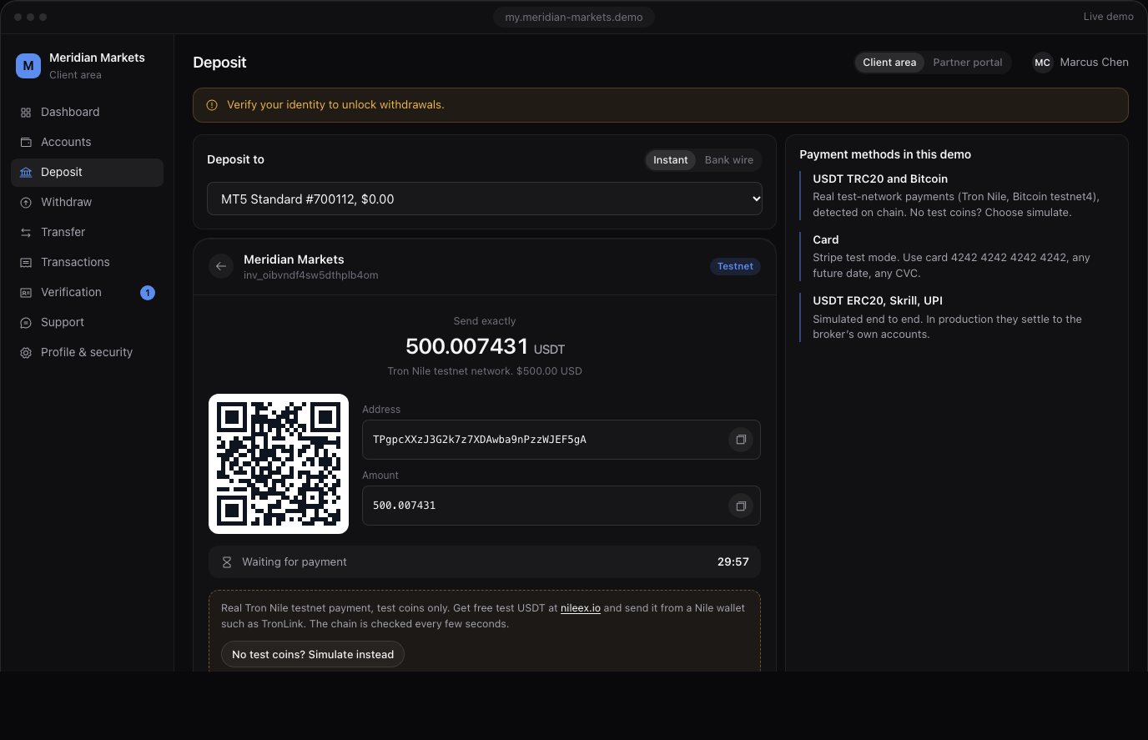Click the Verification ID card icon

(x=26, y=293)
